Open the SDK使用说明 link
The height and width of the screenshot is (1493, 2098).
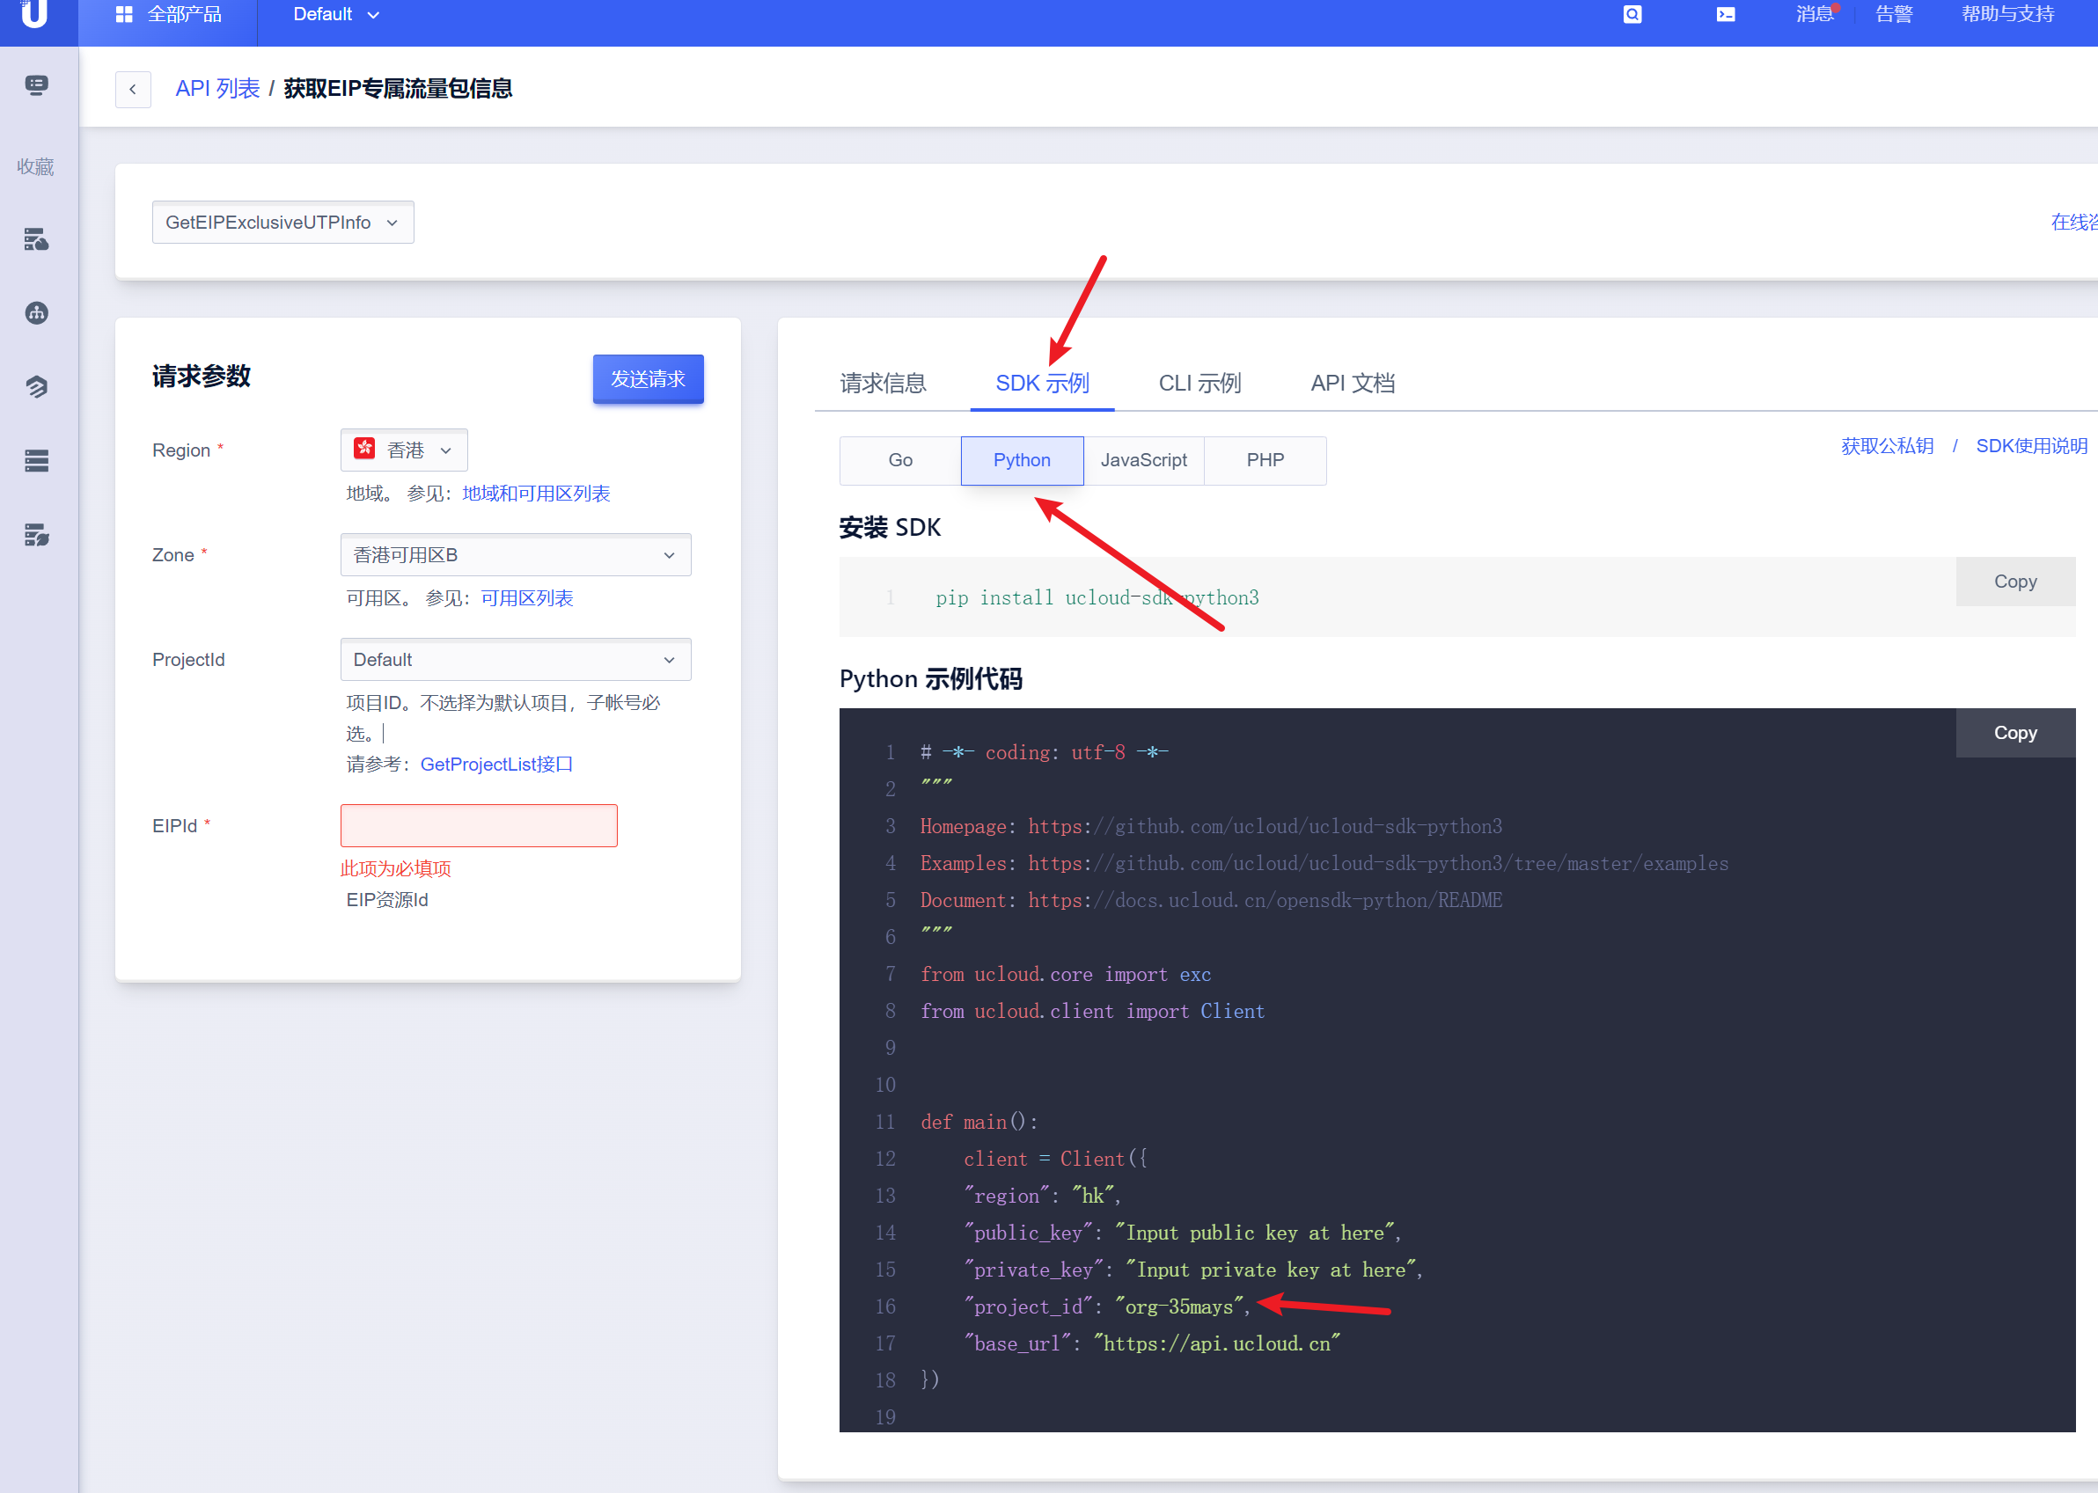pyautogui.click(x=2032, y=447)
